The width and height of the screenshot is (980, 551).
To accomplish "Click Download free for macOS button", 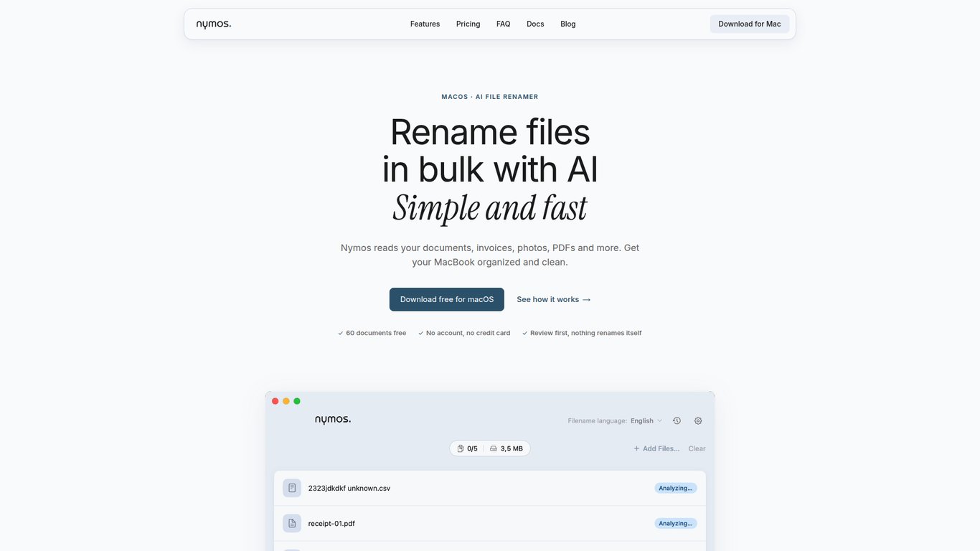I will [447, 300].
